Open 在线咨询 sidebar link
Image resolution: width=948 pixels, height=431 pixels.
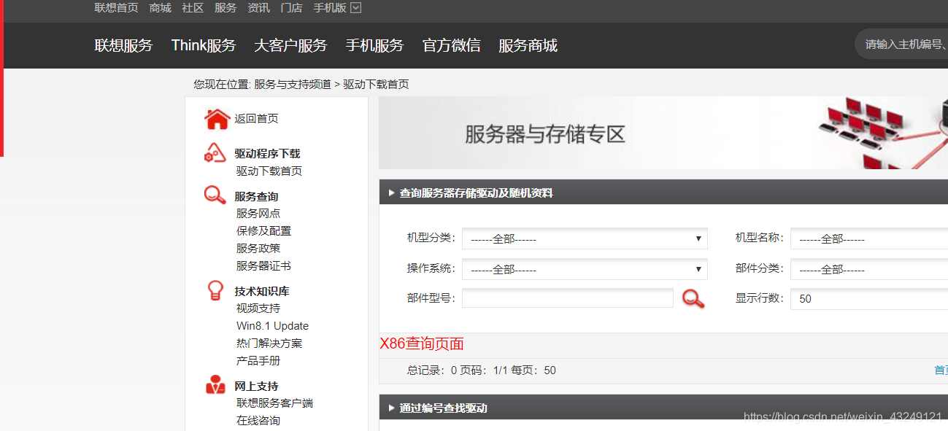258,421
